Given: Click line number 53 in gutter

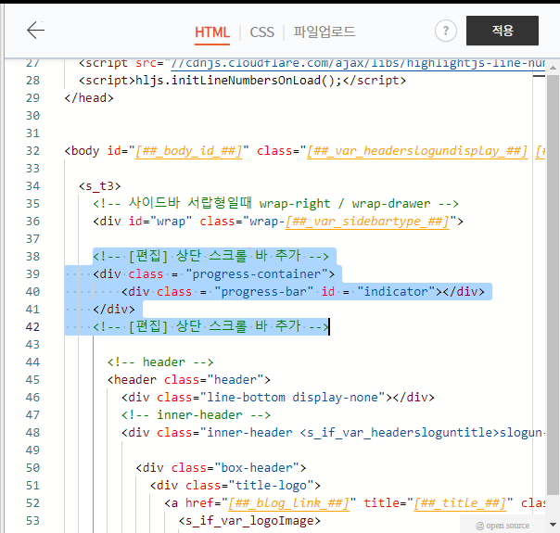Looking at the screenshot, I should tap(32, 521).
